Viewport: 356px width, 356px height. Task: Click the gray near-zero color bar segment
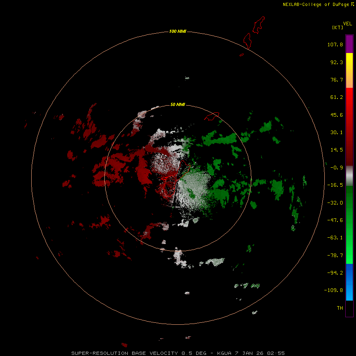coord(349,176)
